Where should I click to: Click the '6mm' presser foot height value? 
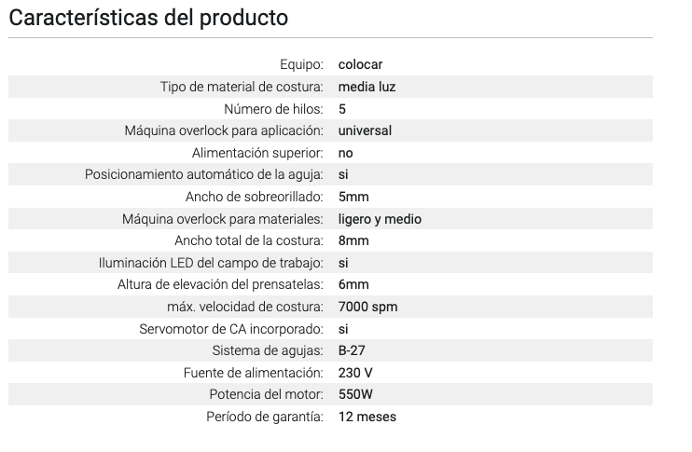click(353, 284)
